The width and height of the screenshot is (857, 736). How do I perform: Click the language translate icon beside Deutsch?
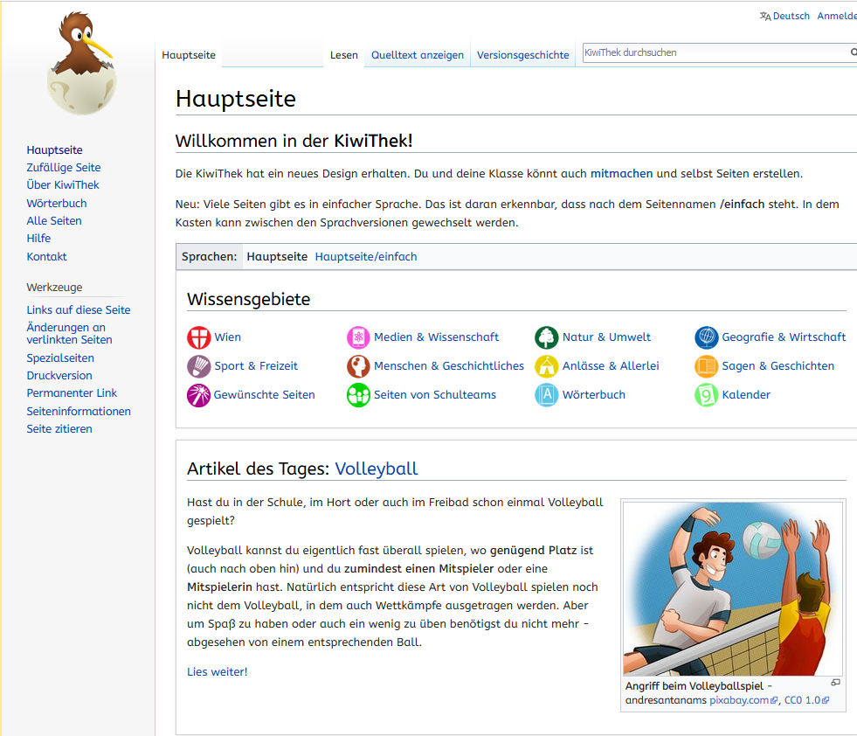(x=765, y=17)
